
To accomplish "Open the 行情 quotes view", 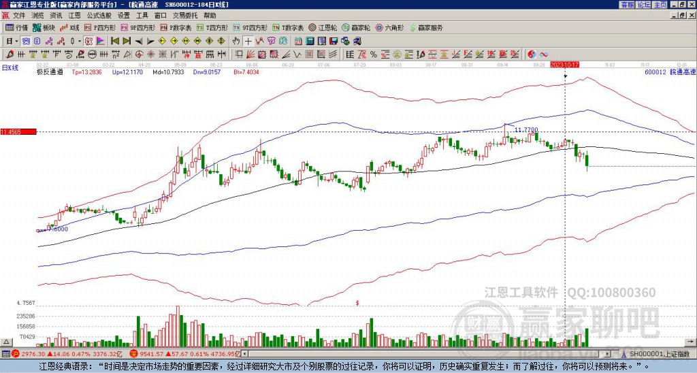I will 17,27.
